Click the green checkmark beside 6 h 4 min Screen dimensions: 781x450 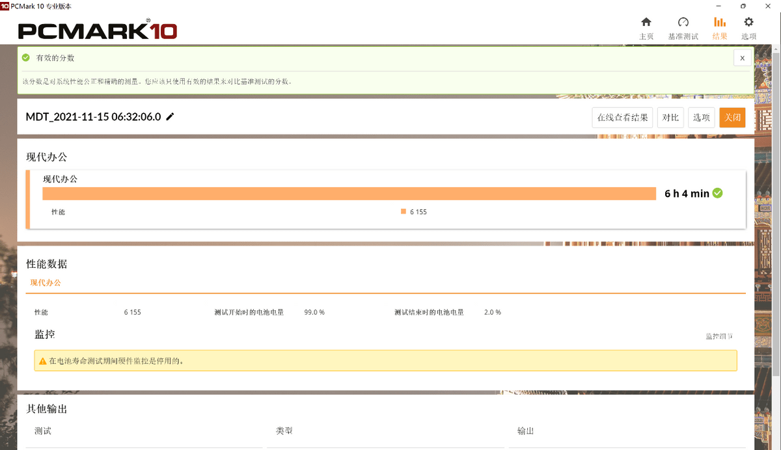pos(717,193)
